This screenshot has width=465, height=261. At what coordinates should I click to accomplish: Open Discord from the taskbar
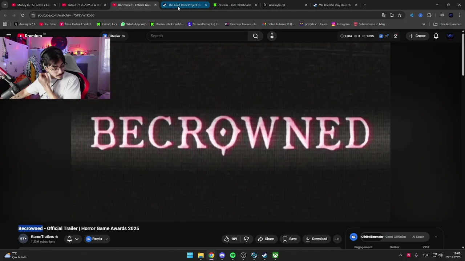pyautogui.click(x=222, y=256)
